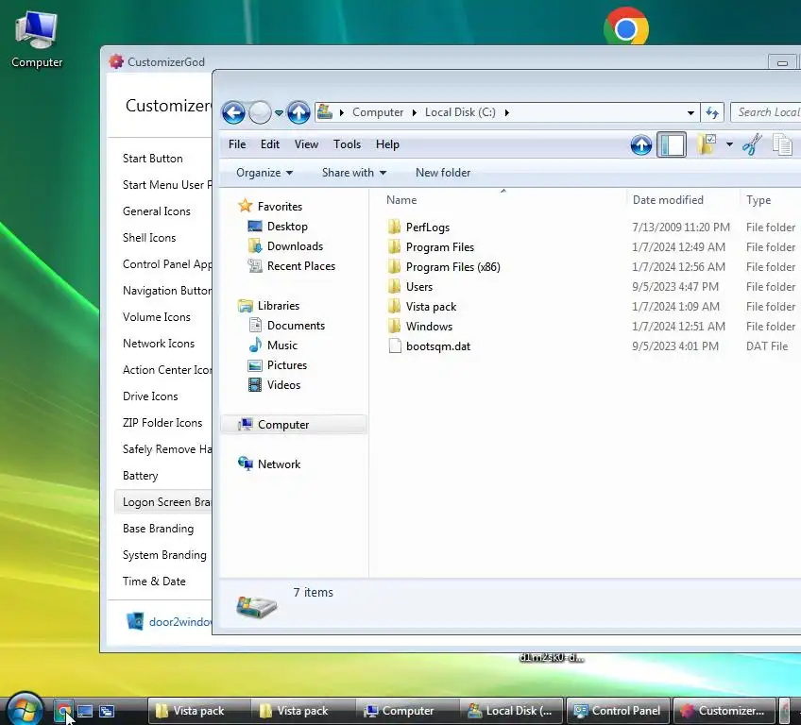The width and height of the screenshot is (801, 725).
Task: Open the View menu
Action: click(x=306, y=144)
